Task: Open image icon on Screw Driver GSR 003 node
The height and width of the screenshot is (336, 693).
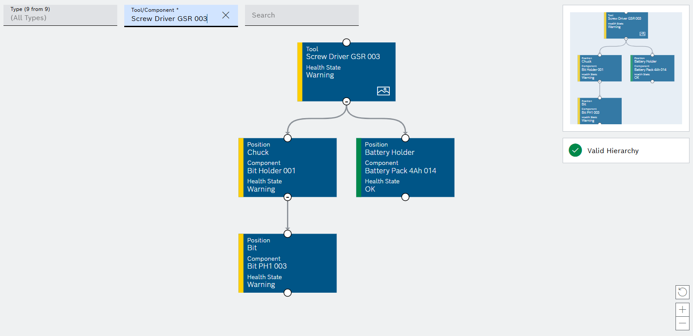Action: (383, 91)
